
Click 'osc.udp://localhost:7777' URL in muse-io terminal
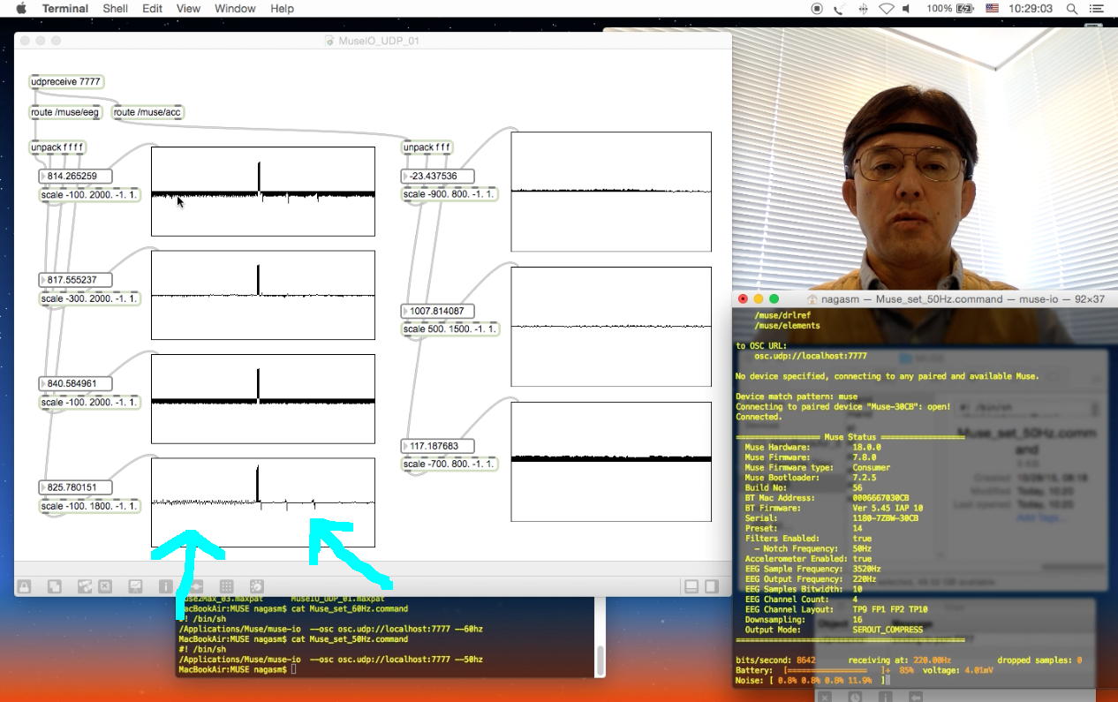pyautogui.click(x=810, y=356)
